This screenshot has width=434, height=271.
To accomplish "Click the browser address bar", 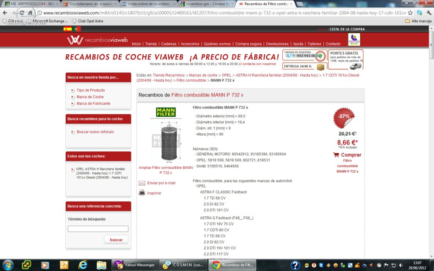I will pyautogui.click(x=225, y=13).
